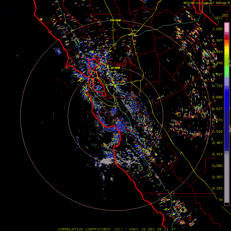Click the 0.520 scale value

tap(217, 131)
